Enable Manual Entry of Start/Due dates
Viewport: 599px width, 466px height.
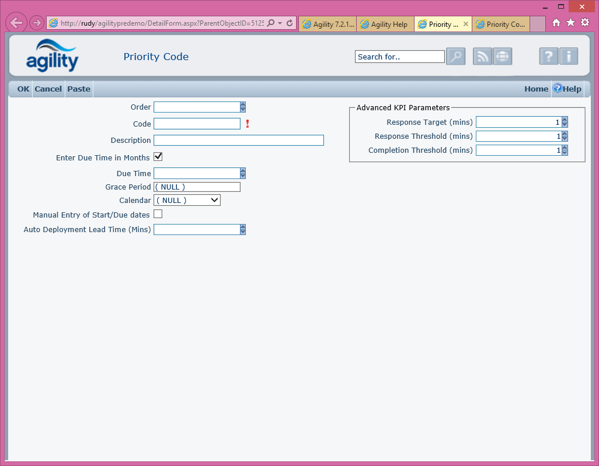pos(158,214)
